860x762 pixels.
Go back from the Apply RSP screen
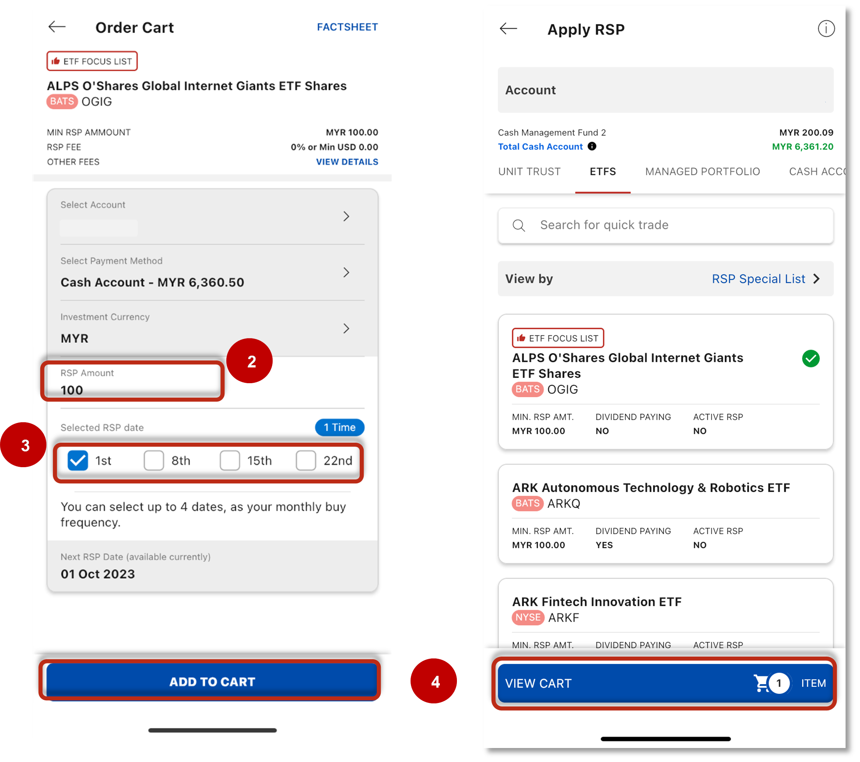508,29
